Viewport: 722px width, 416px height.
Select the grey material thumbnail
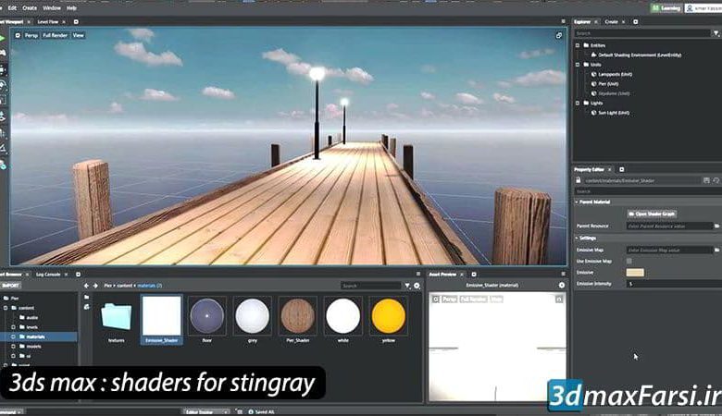[x=252, y=316]
